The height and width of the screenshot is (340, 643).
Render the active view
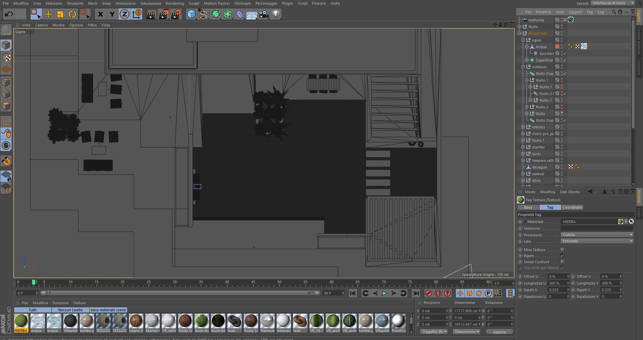(x=151, y=14)
